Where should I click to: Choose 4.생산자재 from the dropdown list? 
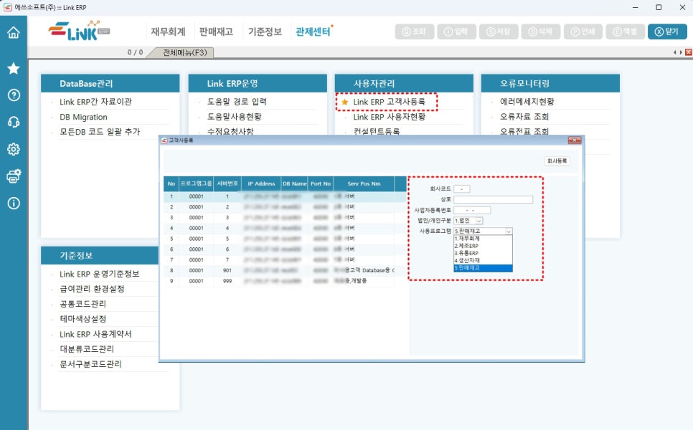point(483,260)
